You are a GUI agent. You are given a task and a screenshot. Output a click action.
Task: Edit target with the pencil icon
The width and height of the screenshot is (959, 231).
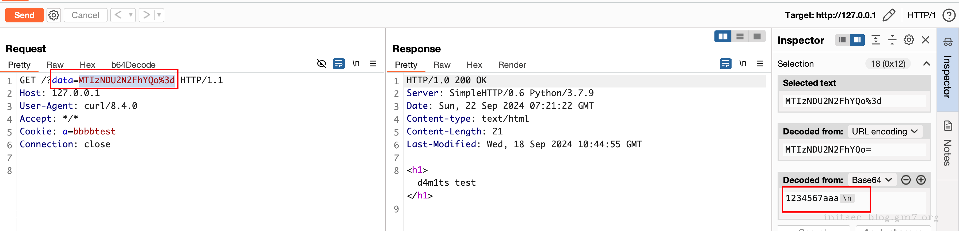(889, 15)
